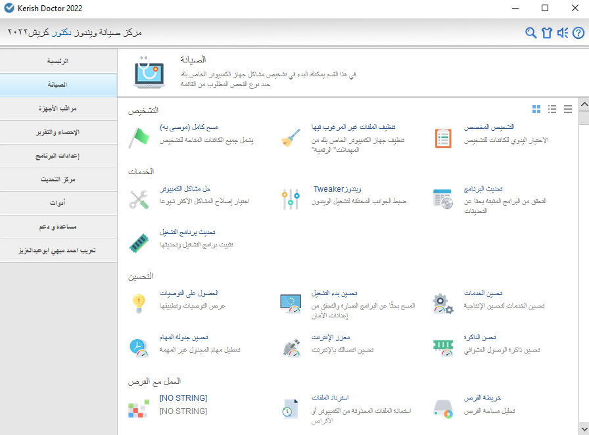Click the Windows Tweaker sliders icon
The height and width of the screenshot is (435, 589).
(x=291, y=199)
